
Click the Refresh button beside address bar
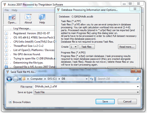tap(92, 79)
